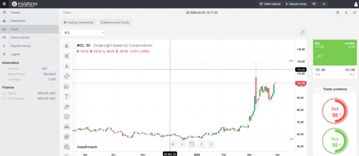Image resolution: width=359 pixels, height=156 pixels.
Task: Click the Buy 50% gauge
Action: coord(335,142)
